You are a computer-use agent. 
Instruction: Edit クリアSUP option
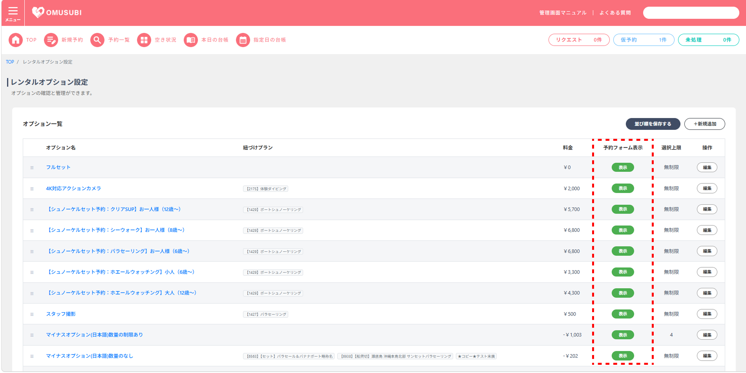pyautogui.click(x=707, y=209)
